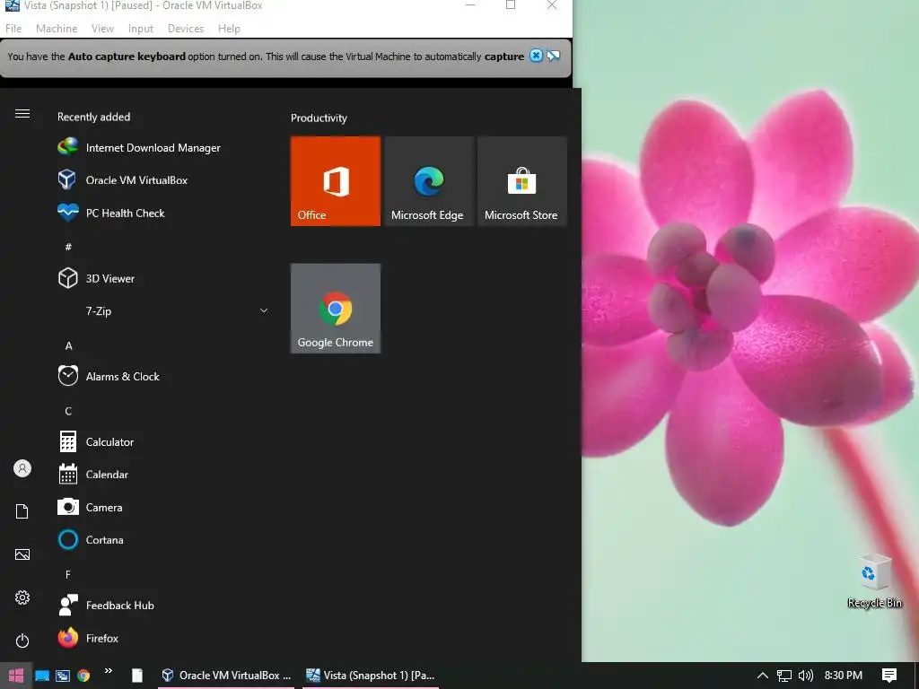Click the Power button in Start sidebar
The height and width of the screenshot is (689, 919).
pos(22,641)
